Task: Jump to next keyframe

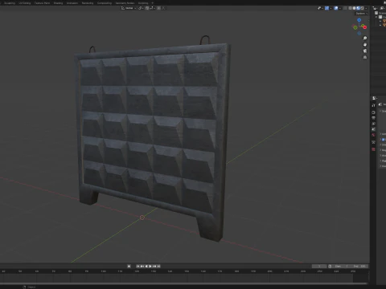Action: (x=154, y=267)
